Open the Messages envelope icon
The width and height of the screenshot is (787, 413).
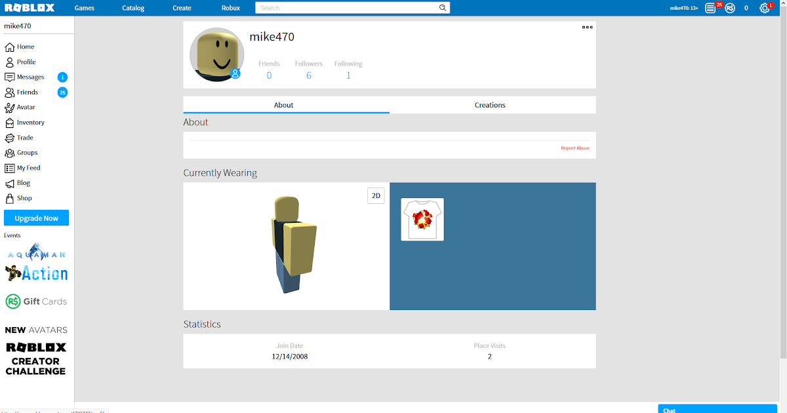point(9,77)
